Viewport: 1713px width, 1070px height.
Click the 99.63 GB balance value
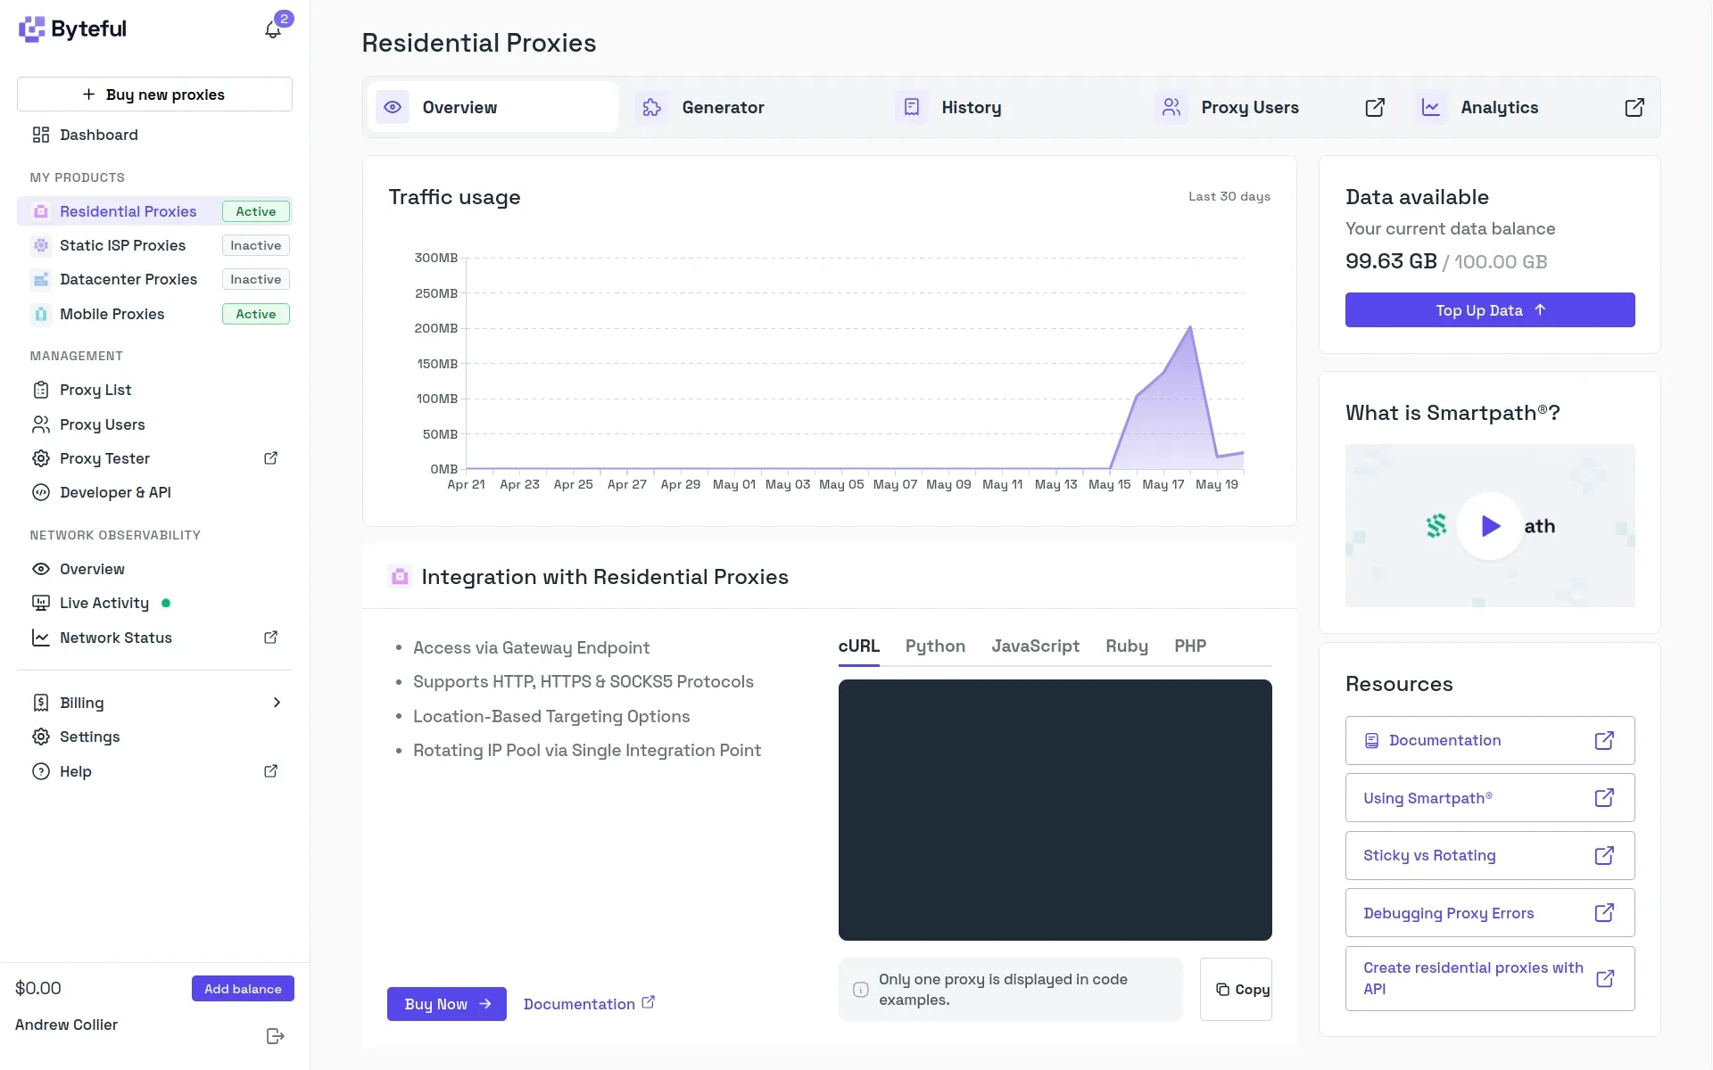point(1391,261)
